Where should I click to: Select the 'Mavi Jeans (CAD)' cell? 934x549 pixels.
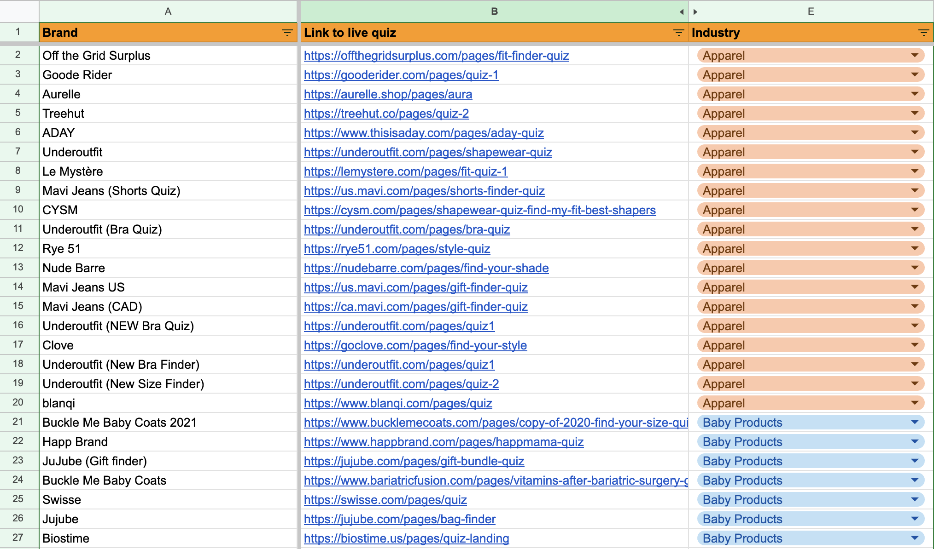(168, 307)
